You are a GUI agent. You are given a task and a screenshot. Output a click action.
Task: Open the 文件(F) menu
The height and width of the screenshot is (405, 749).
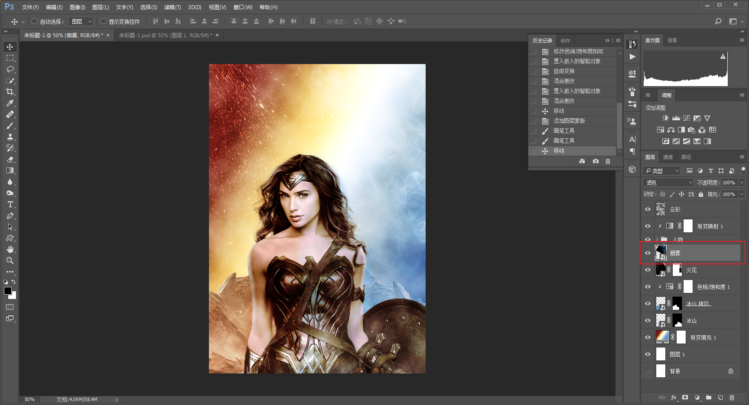[30, 7]
